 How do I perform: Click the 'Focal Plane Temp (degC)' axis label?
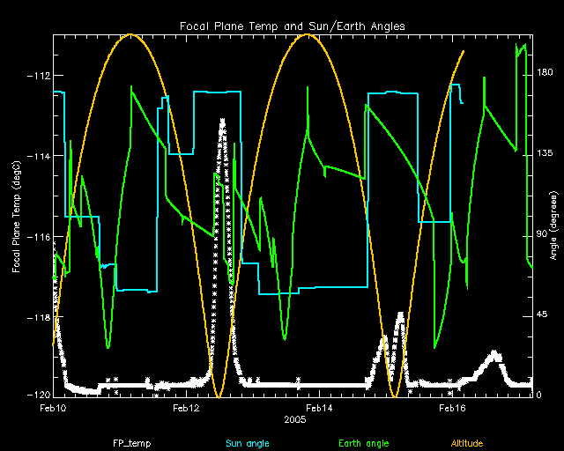18,215
